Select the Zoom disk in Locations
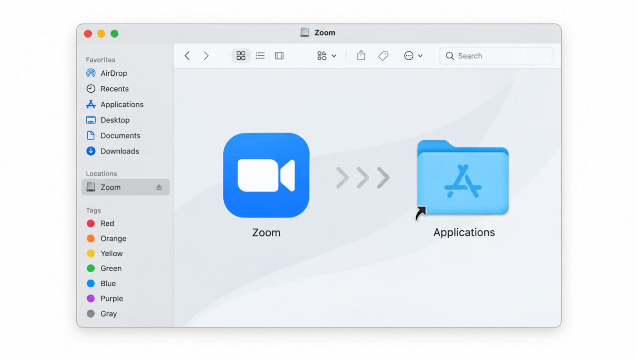 [x=126, y=187]
